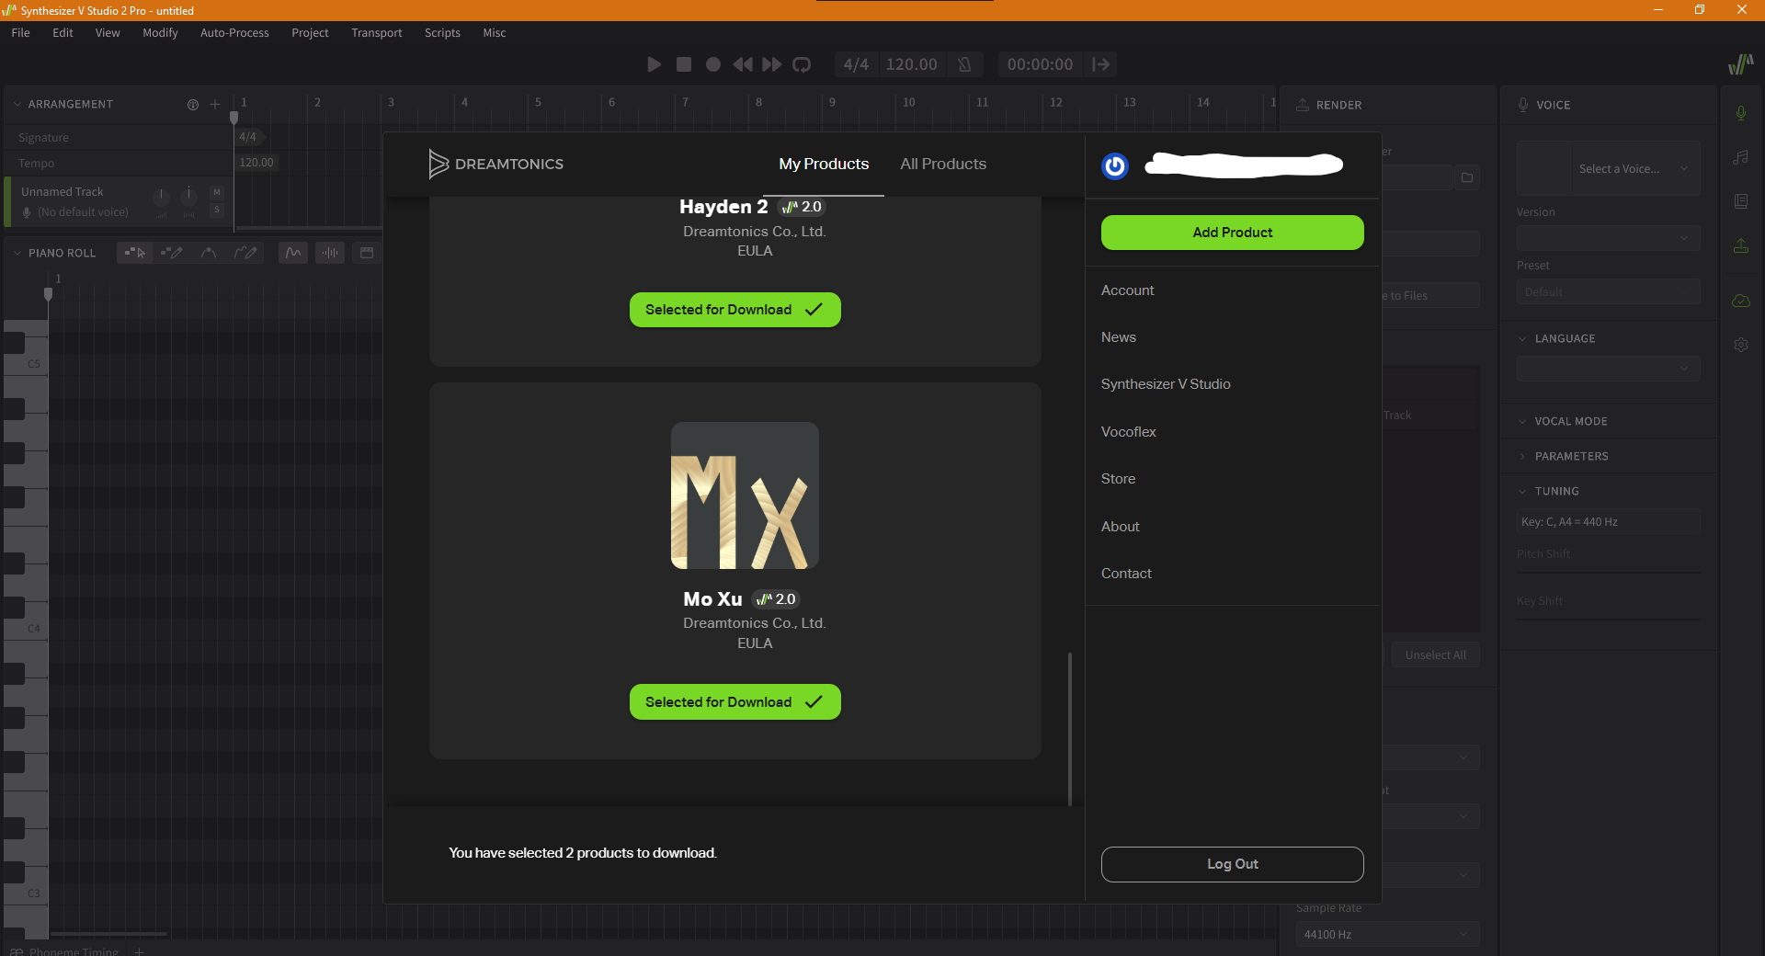This screenshot has width=1765, height=956.
Task: Open the Account link
Action: pyautogui.click(x=1128, y=290)
